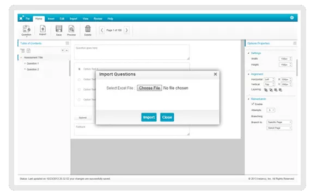The image size is (317, 196).
Task: Select Question 1 in the tree
Action: [33, 64]
